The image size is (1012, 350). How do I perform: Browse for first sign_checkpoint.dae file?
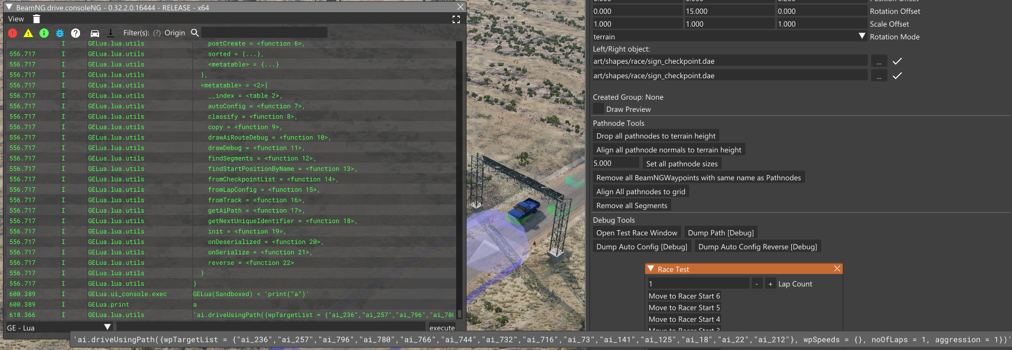click(x=879, y=61)
